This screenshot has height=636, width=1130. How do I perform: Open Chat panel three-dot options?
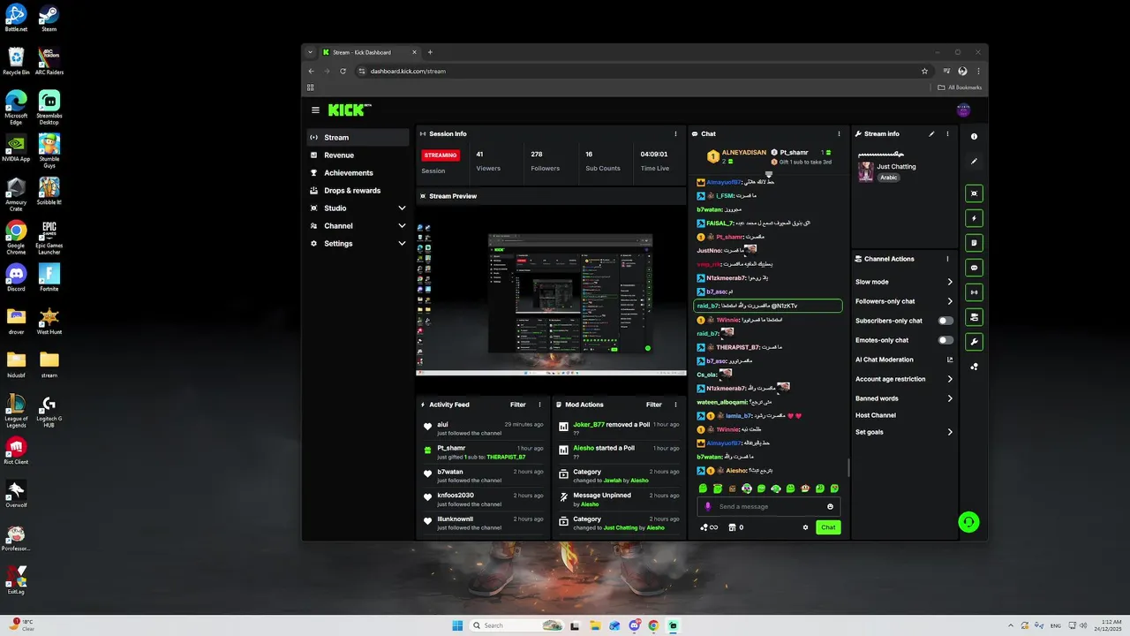pos(839,134)
